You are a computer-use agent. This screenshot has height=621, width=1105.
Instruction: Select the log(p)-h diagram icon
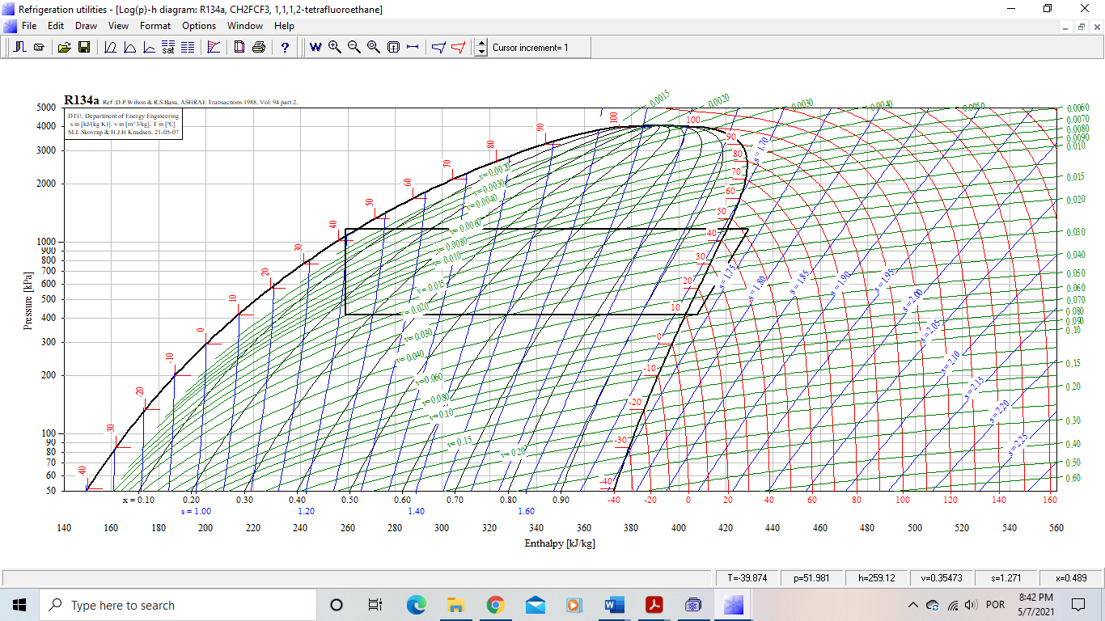pyautogui.click(x=111, y=48)
